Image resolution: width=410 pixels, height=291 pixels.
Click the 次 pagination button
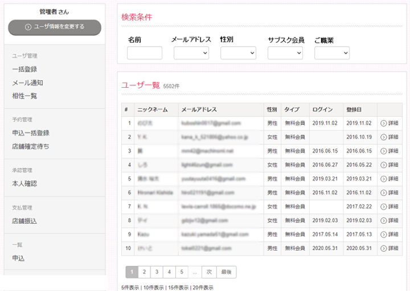(209, 272)
